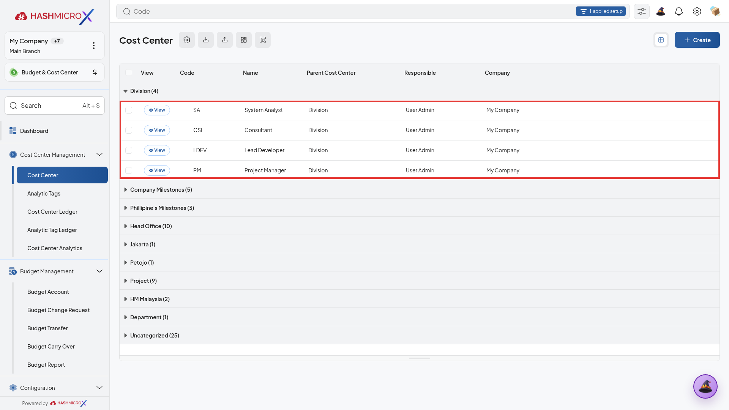Sort by the Parent Cost Center column header
This screenshot has width=729, height=410.
[331, 73]
